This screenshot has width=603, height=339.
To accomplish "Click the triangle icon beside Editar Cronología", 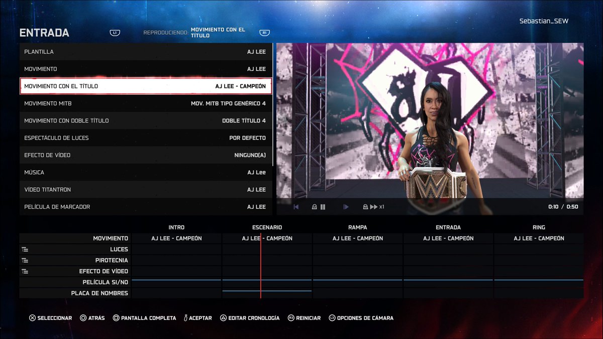I will pyautogui.click(x=223, y=318).
